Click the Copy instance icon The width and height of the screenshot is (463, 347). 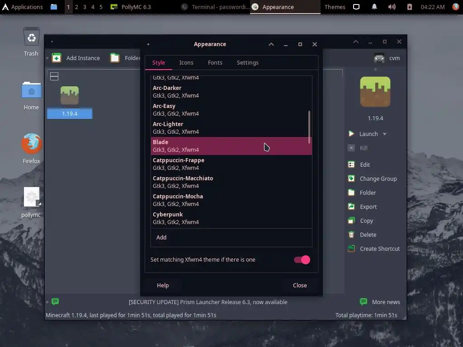[351, 220]
